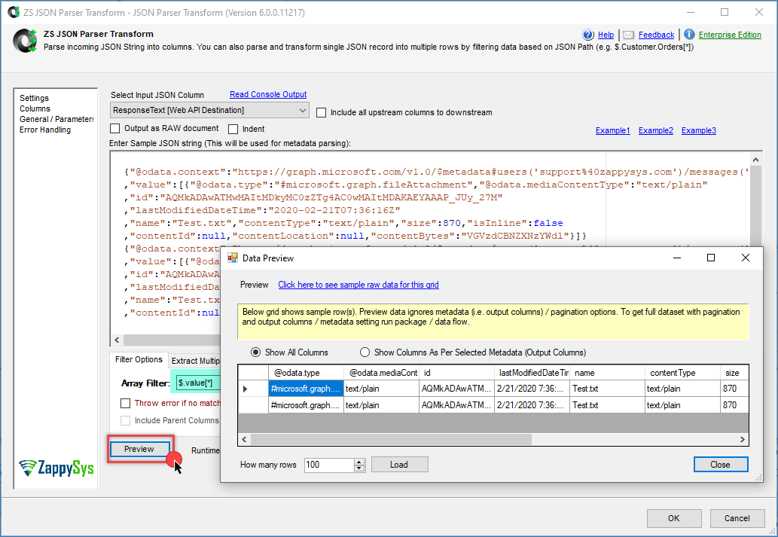778x537 pixels.
Task: Select first row via row header arrow
Action: tap(245, 389)
